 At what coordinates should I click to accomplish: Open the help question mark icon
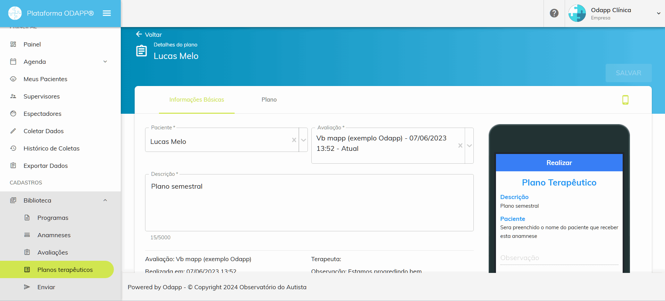[x=554, y=13]
